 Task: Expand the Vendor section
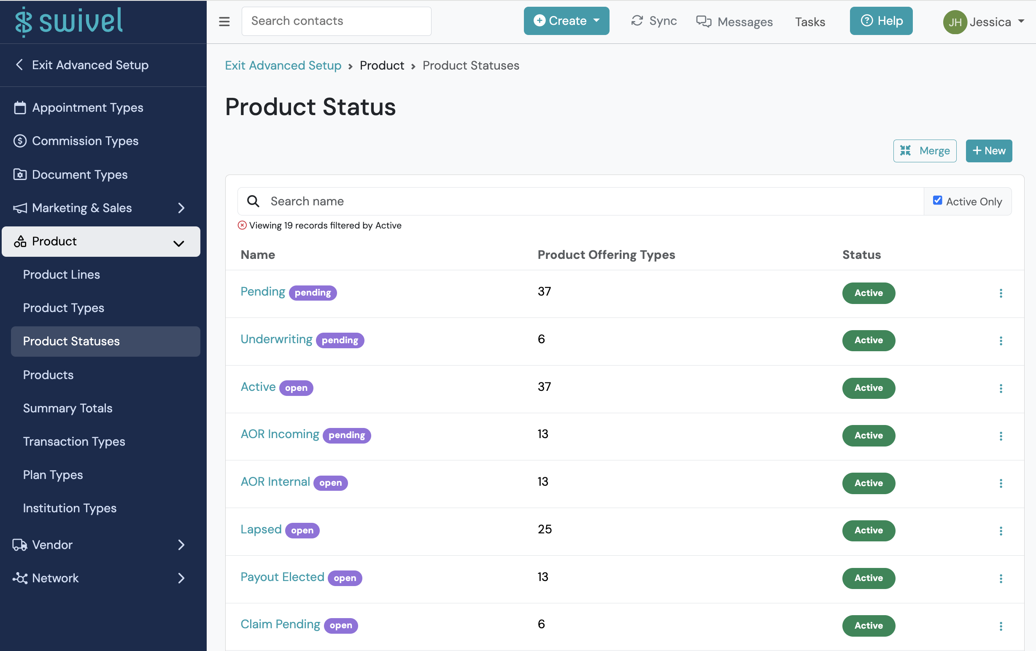click(x=181, y=545)
